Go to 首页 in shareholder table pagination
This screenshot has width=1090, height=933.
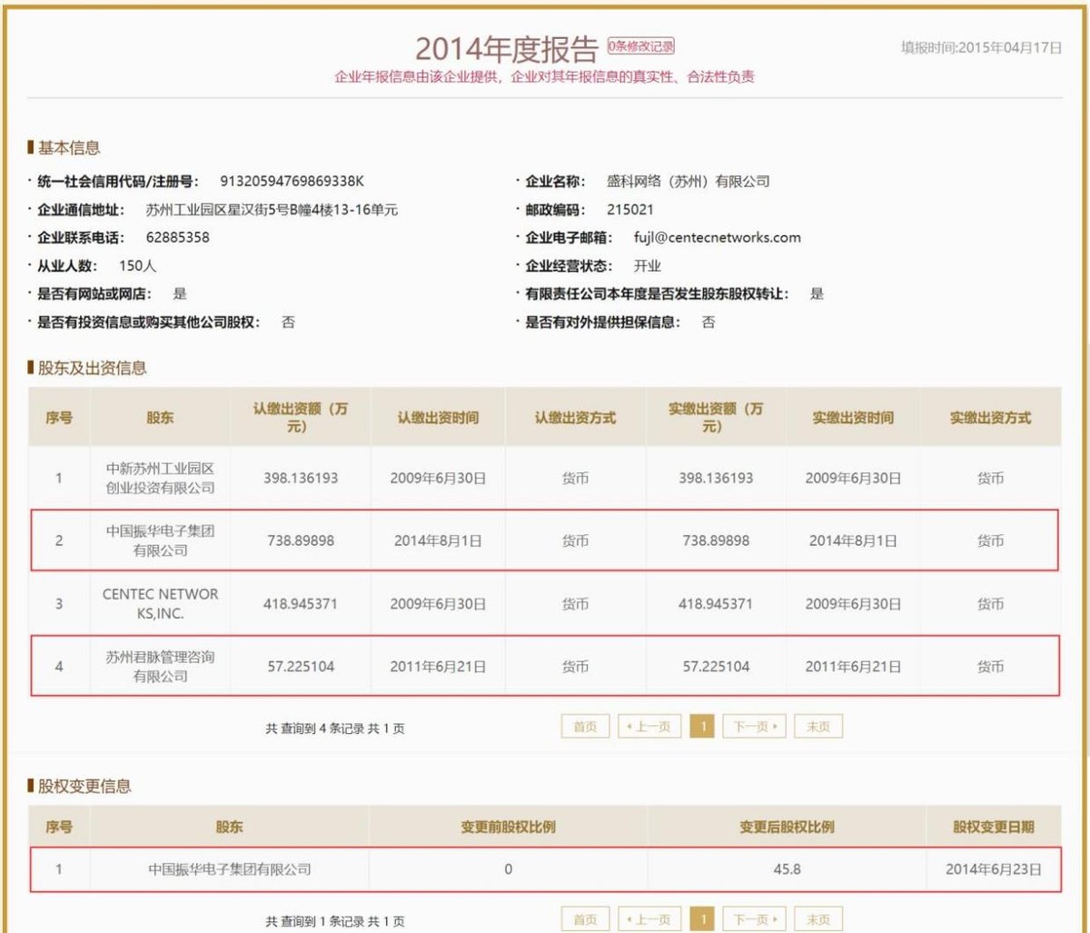coord(586,726)
